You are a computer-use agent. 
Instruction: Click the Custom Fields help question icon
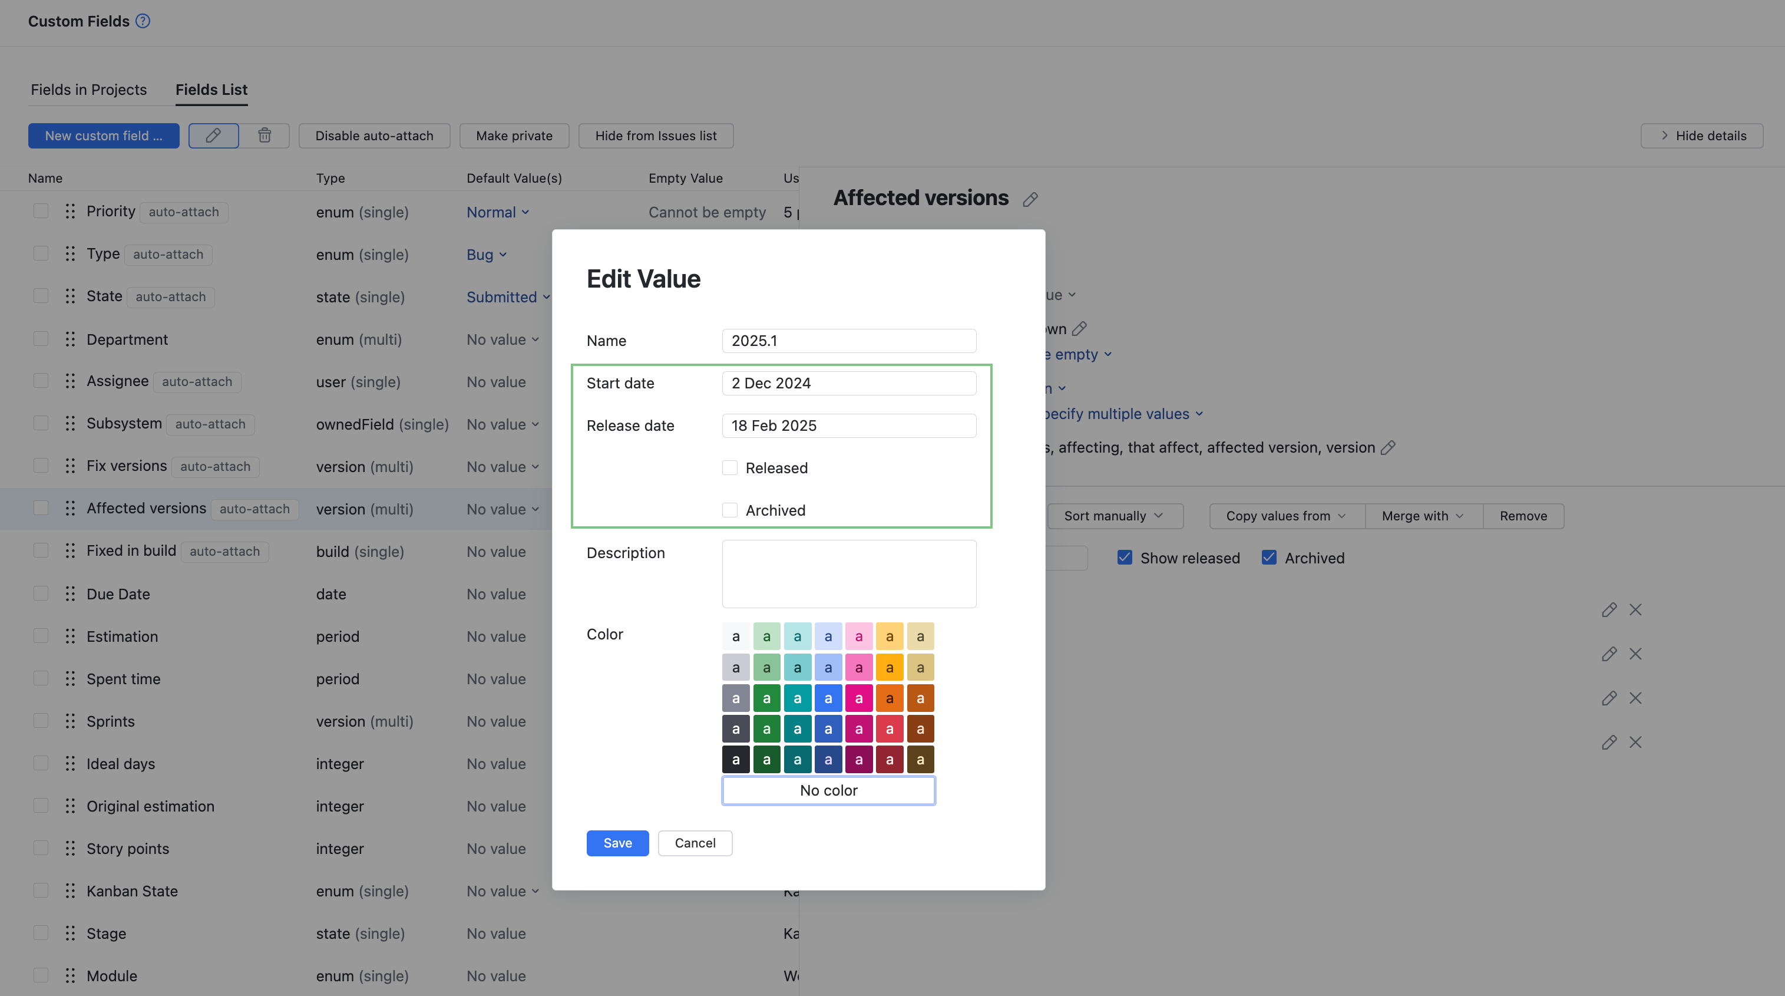(143, 21)
